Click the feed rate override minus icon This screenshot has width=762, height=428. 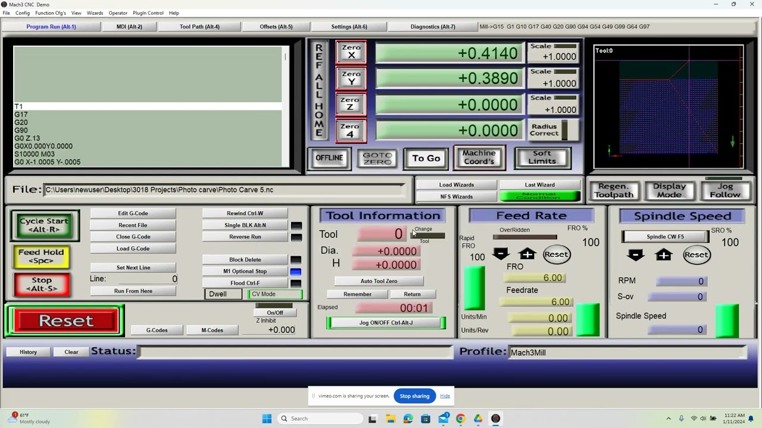pos(501,254)
